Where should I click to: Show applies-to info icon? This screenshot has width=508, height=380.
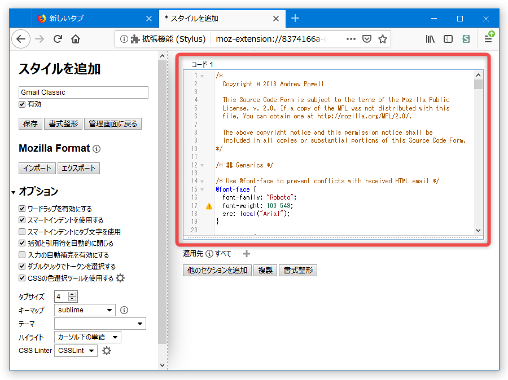click(209, 254)
